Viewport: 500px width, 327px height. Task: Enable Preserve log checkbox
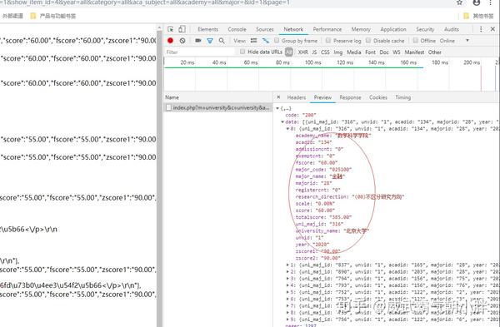click(x=328, y=41)
